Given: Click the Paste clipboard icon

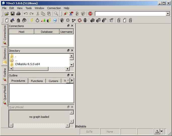Looking at the screenshot, I should click(x=49, y=14).
